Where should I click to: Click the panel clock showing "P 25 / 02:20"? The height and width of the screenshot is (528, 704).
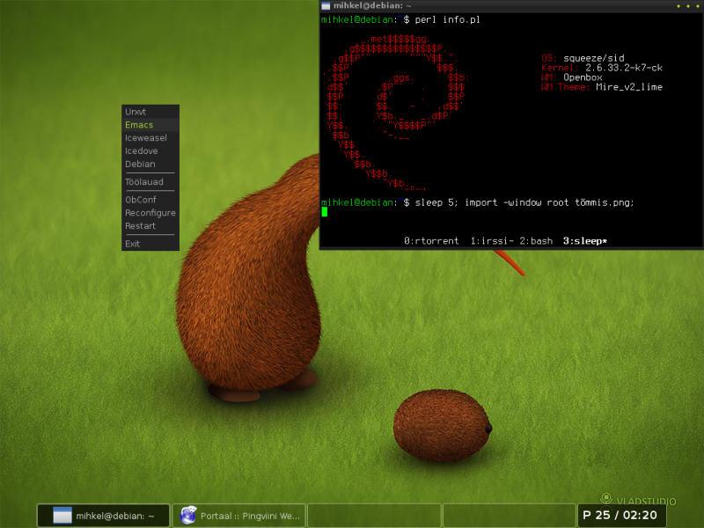point(621,515)
